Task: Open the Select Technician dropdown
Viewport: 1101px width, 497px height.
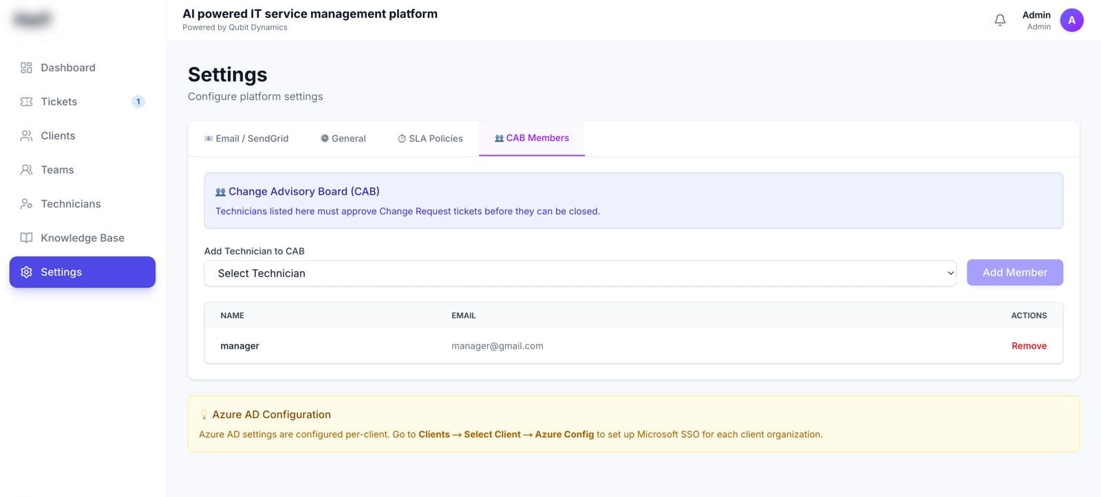Action: point(580,273)
